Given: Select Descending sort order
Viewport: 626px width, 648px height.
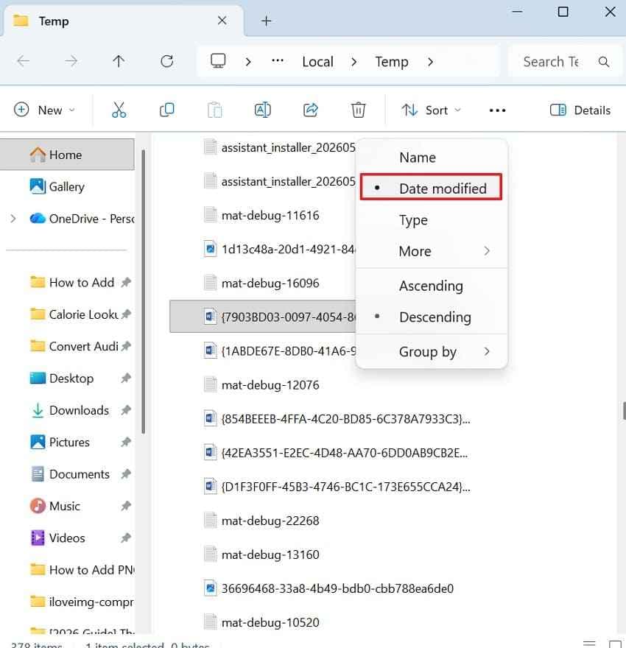Looking at the screenshot, I should tap(432, 317).
